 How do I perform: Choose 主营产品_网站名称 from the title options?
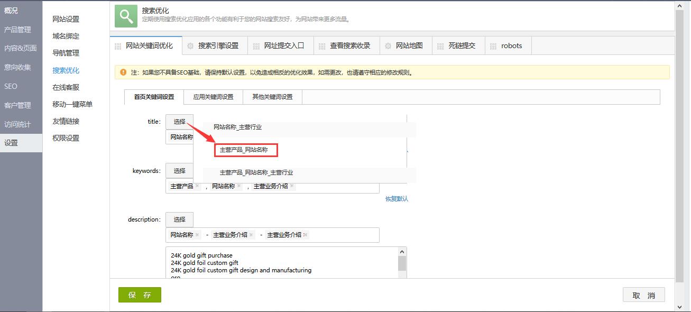[244, 150]
